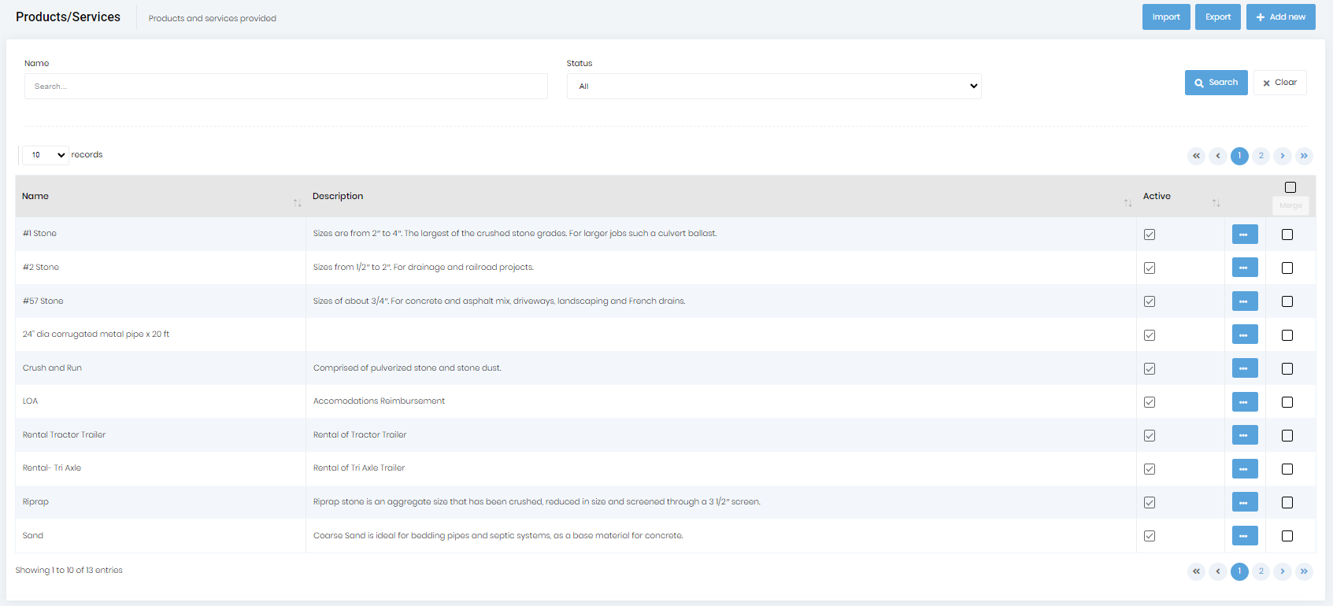1333x606 pixels.
Task: Open the Crush and Run product link
Action: click(x=52, y=368)
